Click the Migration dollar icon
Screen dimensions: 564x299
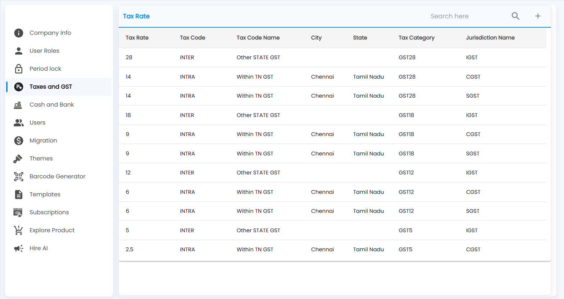[19, 141]
